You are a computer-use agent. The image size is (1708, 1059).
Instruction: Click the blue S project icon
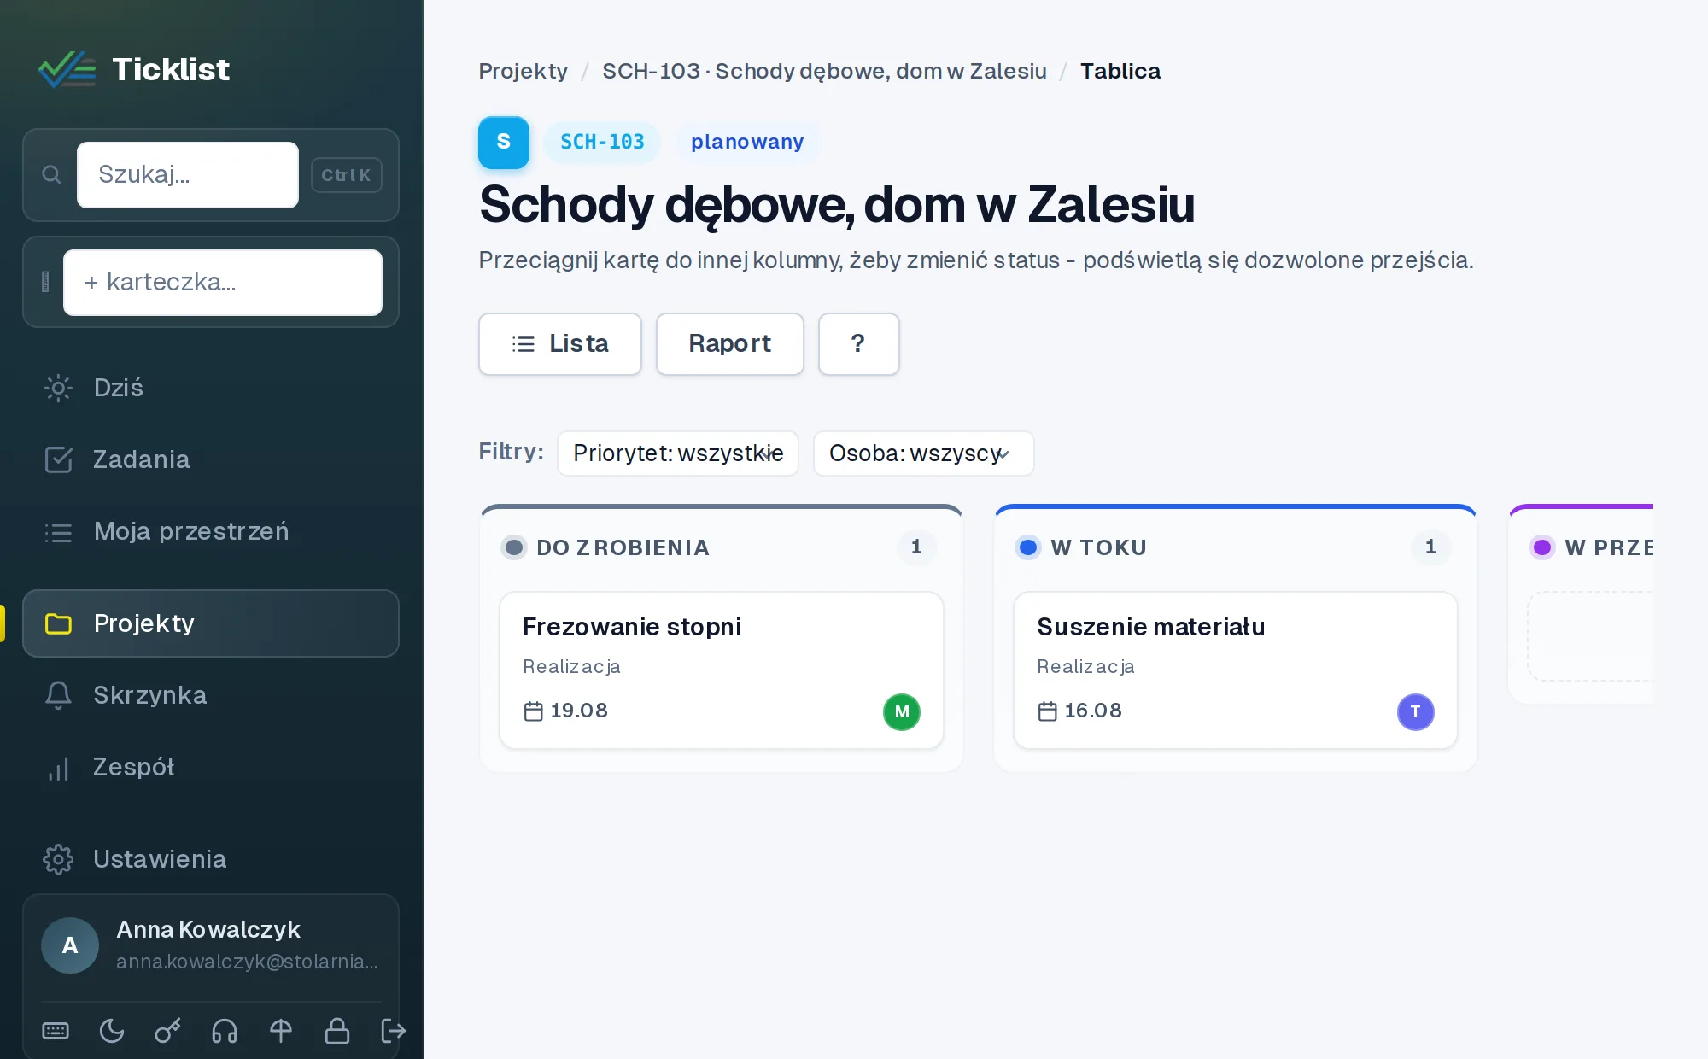(x=504, y=142)
